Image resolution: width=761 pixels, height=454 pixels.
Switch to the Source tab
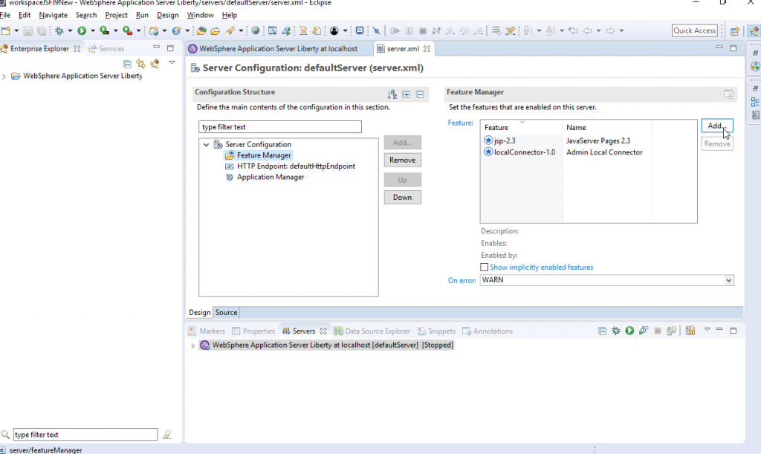click(226, 312)
